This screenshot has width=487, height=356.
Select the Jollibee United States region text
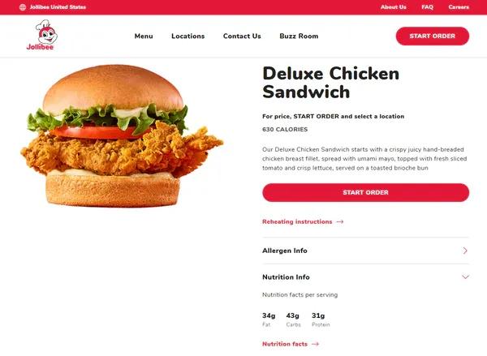(x=58, y=7)
